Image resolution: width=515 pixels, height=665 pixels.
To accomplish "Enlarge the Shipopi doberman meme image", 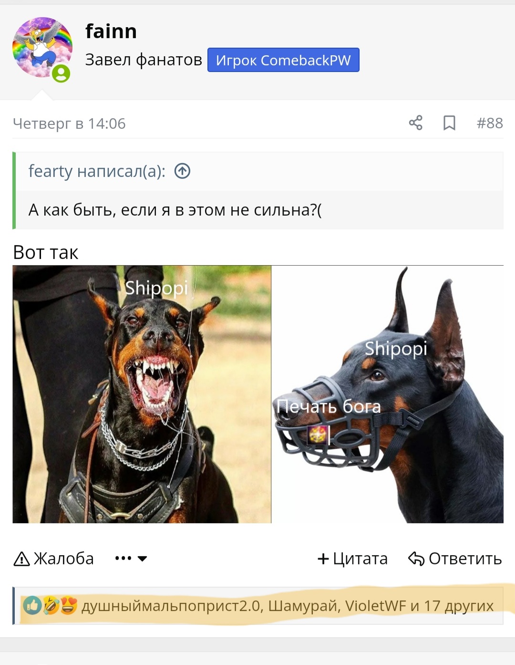I will [258, 394].
